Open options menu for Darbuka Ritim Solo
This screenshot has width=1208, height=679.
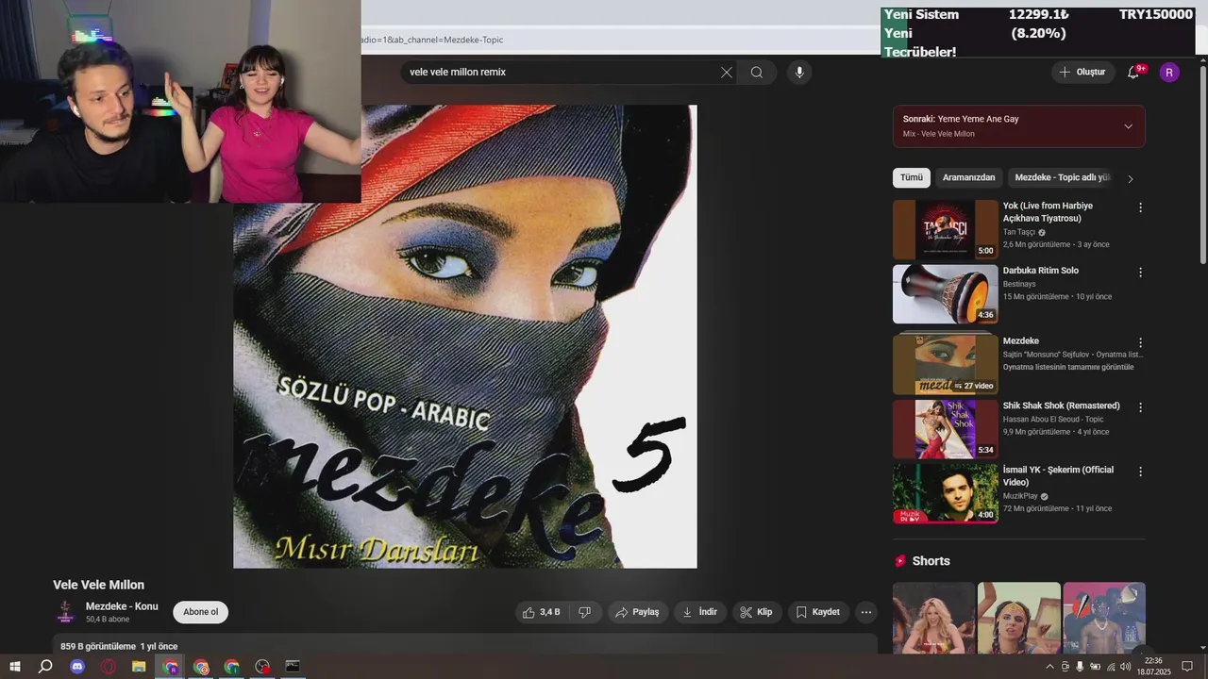[x=1140, y=273]
